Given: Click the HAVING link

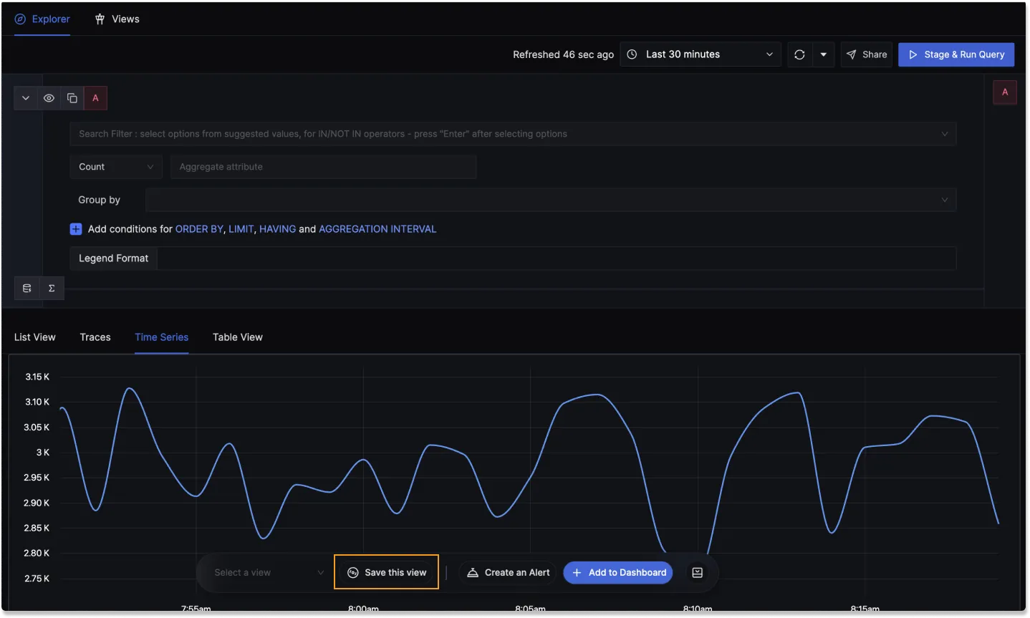Looking at the screenshot, I should [277, 229].
